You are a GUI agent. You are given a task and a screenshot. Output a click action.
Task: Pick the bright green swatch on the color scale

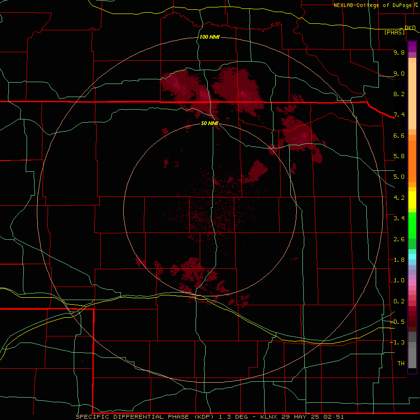pos(412,225)
